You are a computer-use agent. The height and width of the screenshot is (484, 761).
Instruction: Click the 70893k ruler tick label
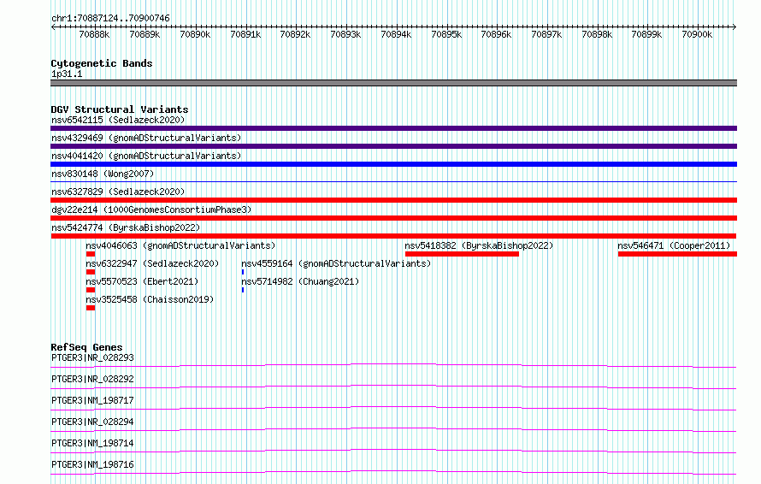point(345,34)
